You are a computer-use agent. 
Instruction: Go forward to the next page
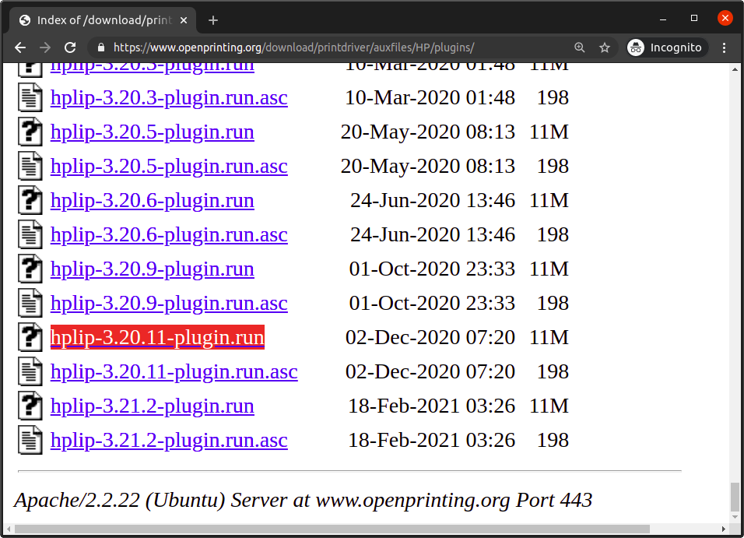(x=45, y=47)
